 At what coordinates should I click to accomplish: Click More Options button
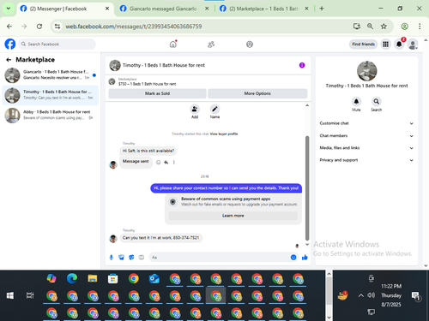coord(257,93)
